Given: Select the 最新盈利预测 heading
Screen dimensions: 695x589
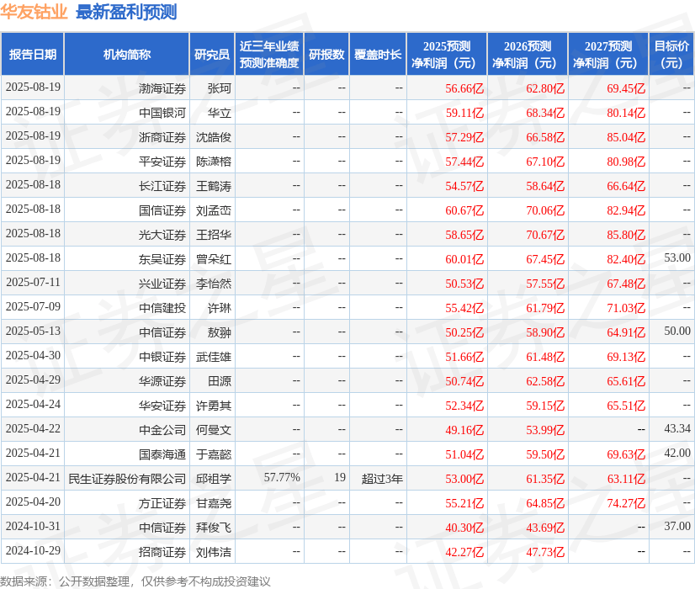Looking at the screenshot, I should [127, 12].
